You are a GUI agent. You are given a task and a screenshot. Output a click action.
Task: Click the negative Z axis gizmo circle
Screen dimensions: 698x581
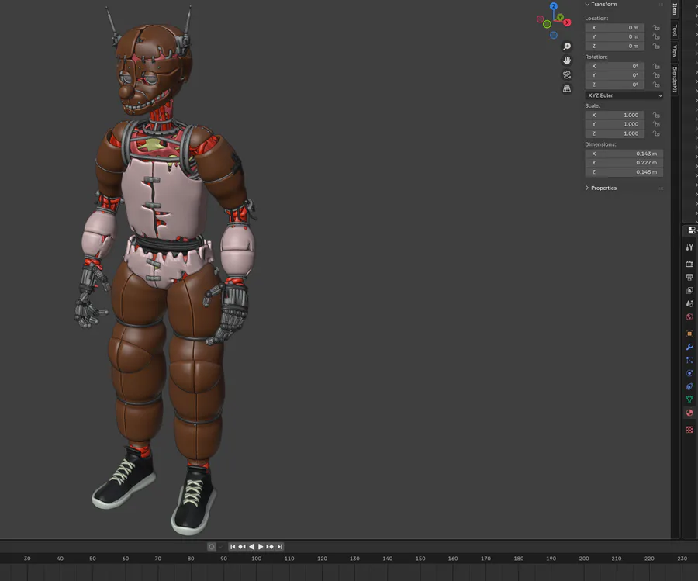pyautogui.click(x=554, y=35)
